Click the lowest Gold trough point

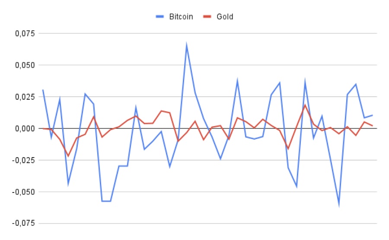click(68, 156)
